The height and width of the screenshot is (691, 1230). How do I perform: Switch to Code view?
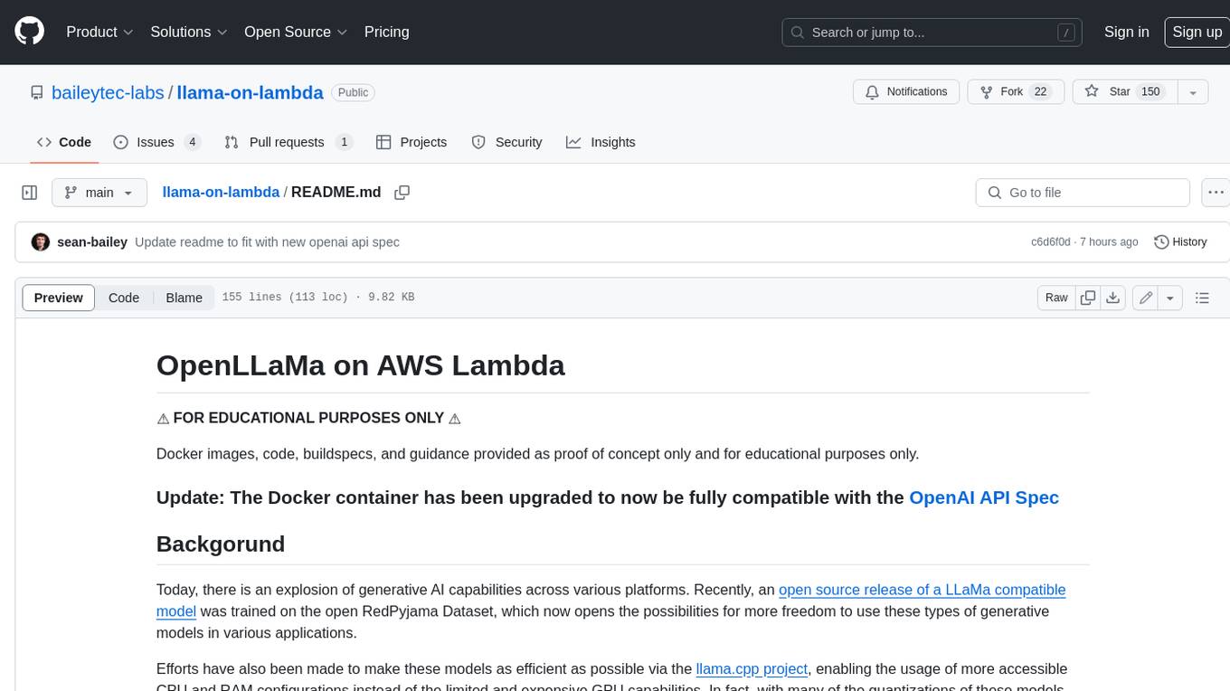click(x=124, y=298)
